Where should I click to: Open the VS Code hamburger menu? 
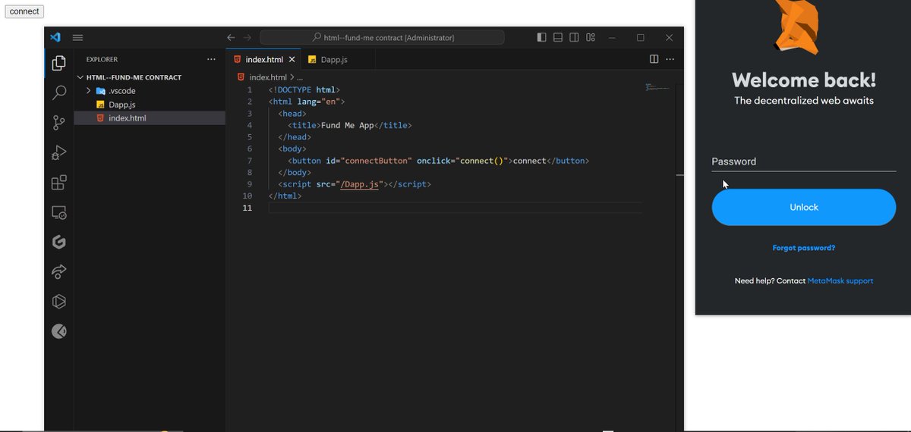point(77,37)
